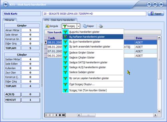Click the printer icon in toolbar

(101, 26)
